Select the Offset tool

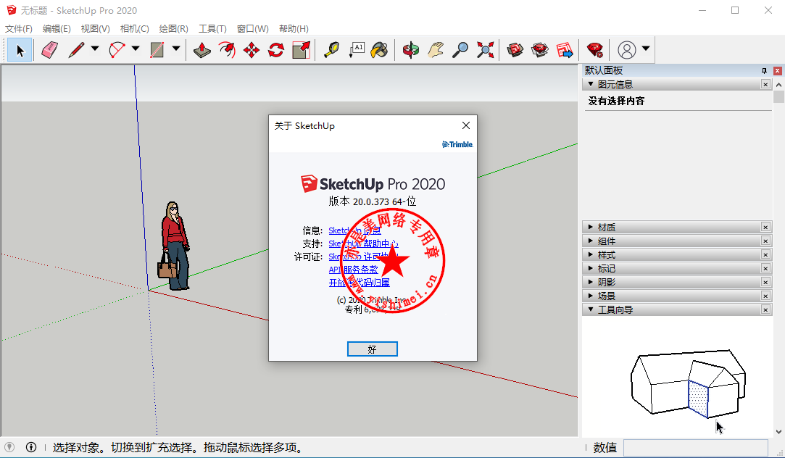click(x=227, y=50)
